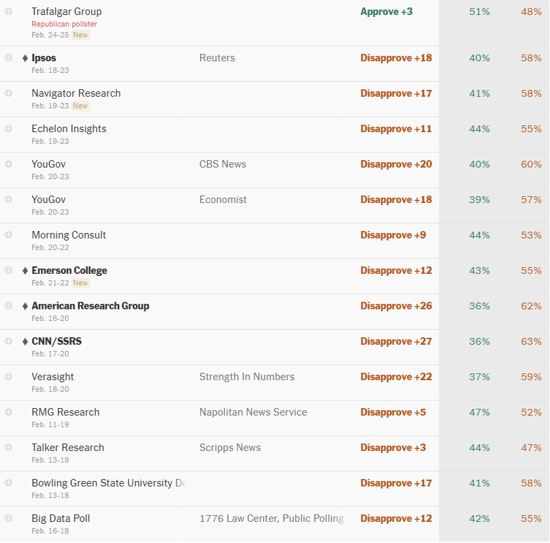Click the diamond icon beside Ipsos
Viewport: 550px width, 543px height.
coord(25,58)
